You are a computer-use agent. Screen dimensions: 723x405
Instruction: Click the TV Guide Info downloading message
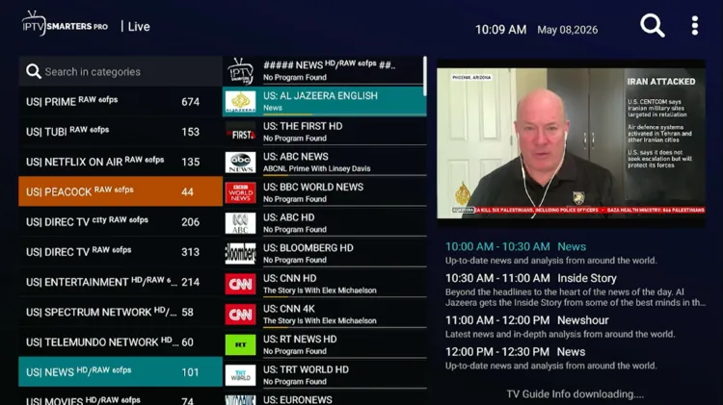pos(575,394)
